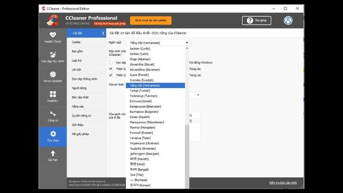The image size is (343, 193).
Task: Choose Mongolian language option
Action: pos(155,127)
